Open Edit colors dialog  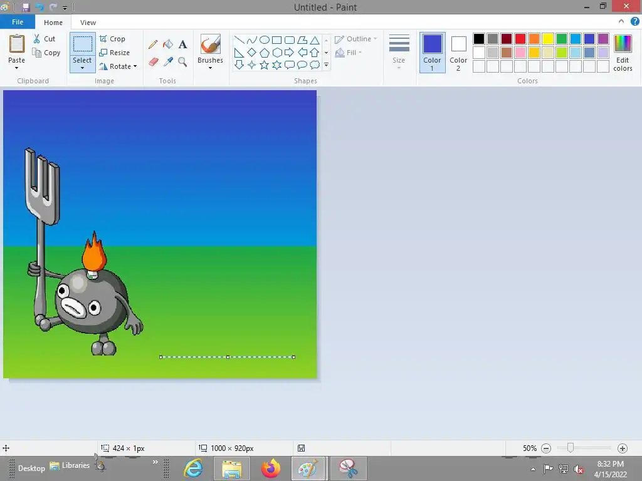click(x=623, y=53)
